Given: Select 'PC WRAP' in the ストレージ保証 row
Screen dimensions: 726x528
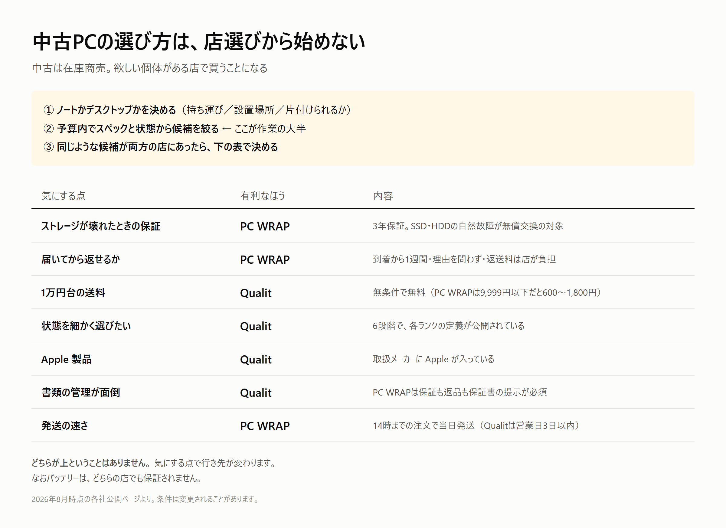Looking at the screenshot, I should point(265,226).
